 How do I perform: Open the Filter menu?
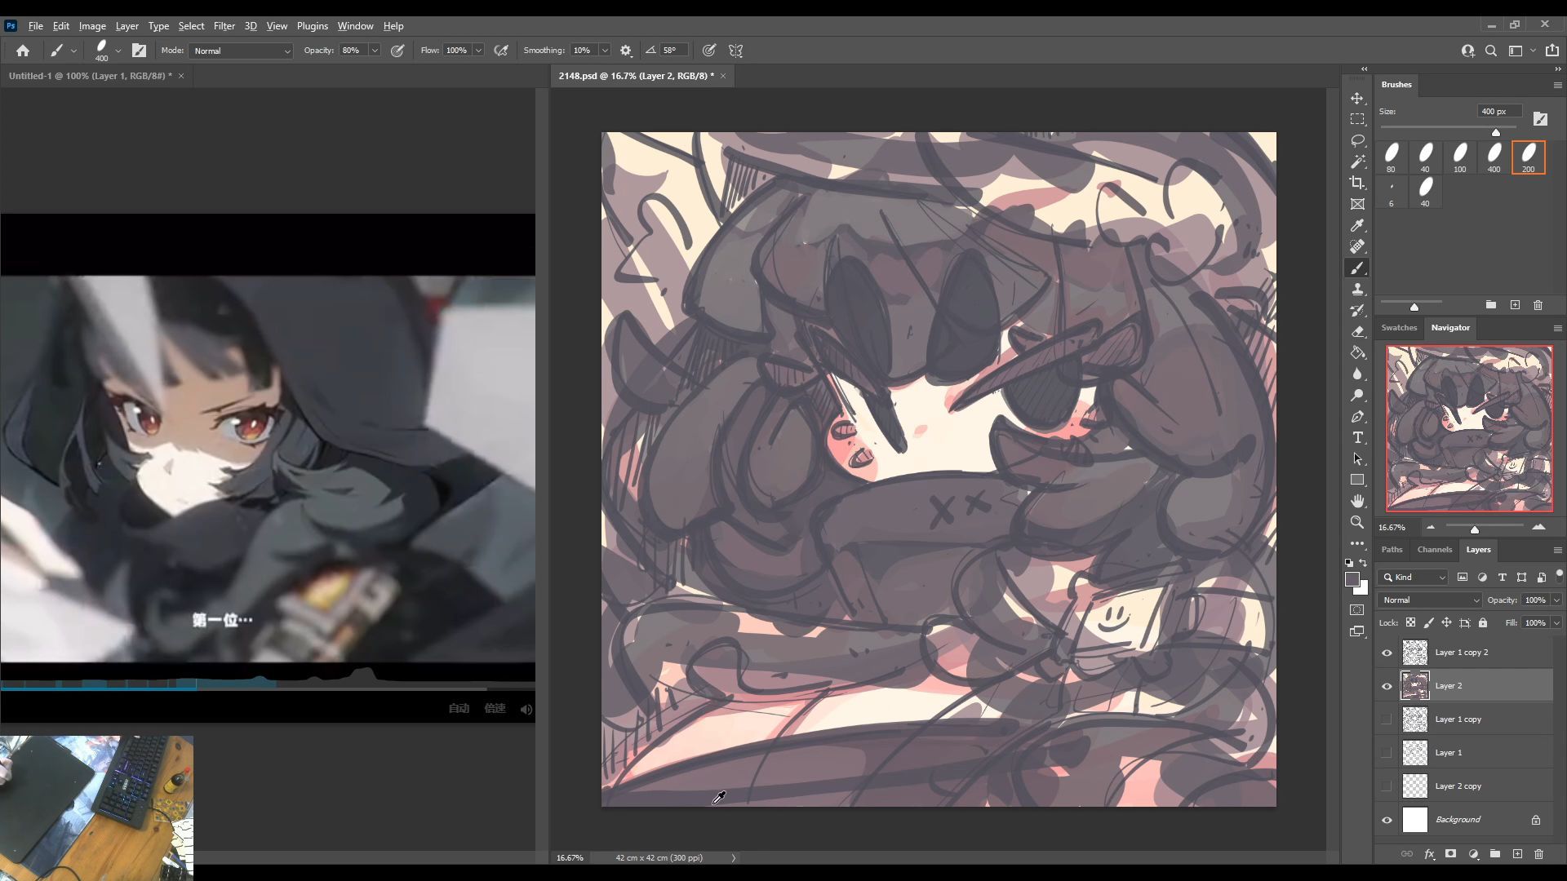tap(224, 26)
